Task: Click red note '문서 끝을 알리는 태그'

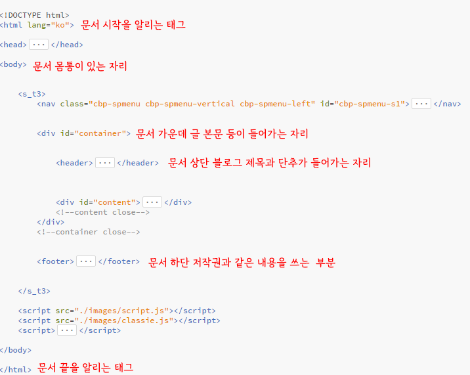Action: click(x=85, y=368)
